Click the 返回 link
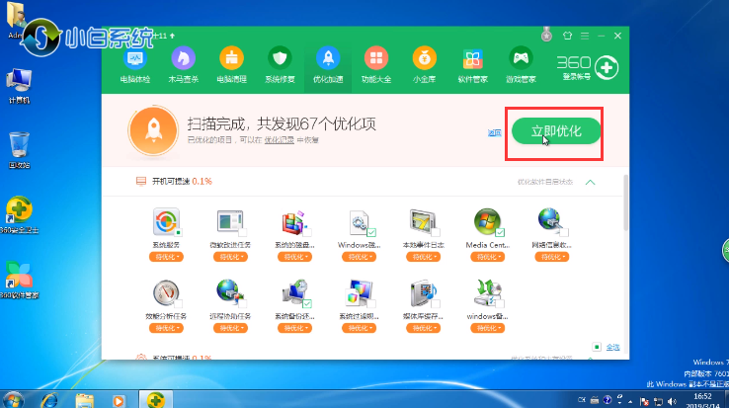Viewport: 729px width, 408px height. coord(494,133)
